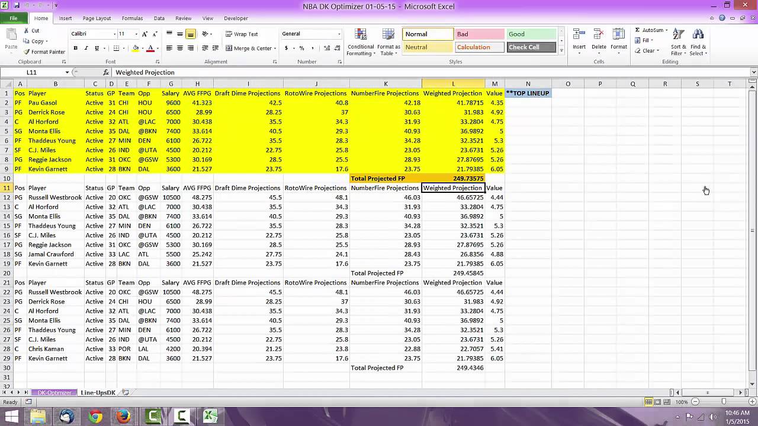The image size is (758, 426).
Task: Open the font size dropdown
Action: [136, 34]
